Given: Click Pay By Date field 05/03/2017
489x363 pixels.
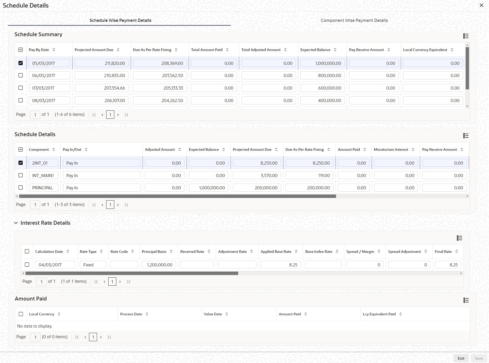Looking at the screenshot, I should (x=49, y=63).
